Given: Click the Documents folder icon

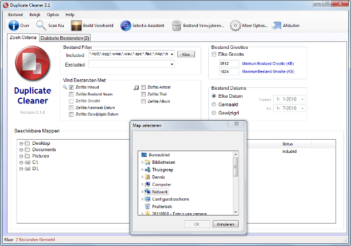Looking at the screenshot, I should (28, 149).
